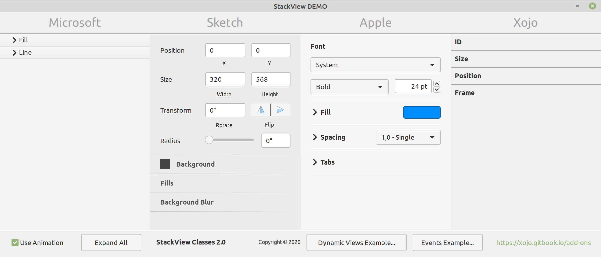Click the 24 pt font size field

[413, 86]
